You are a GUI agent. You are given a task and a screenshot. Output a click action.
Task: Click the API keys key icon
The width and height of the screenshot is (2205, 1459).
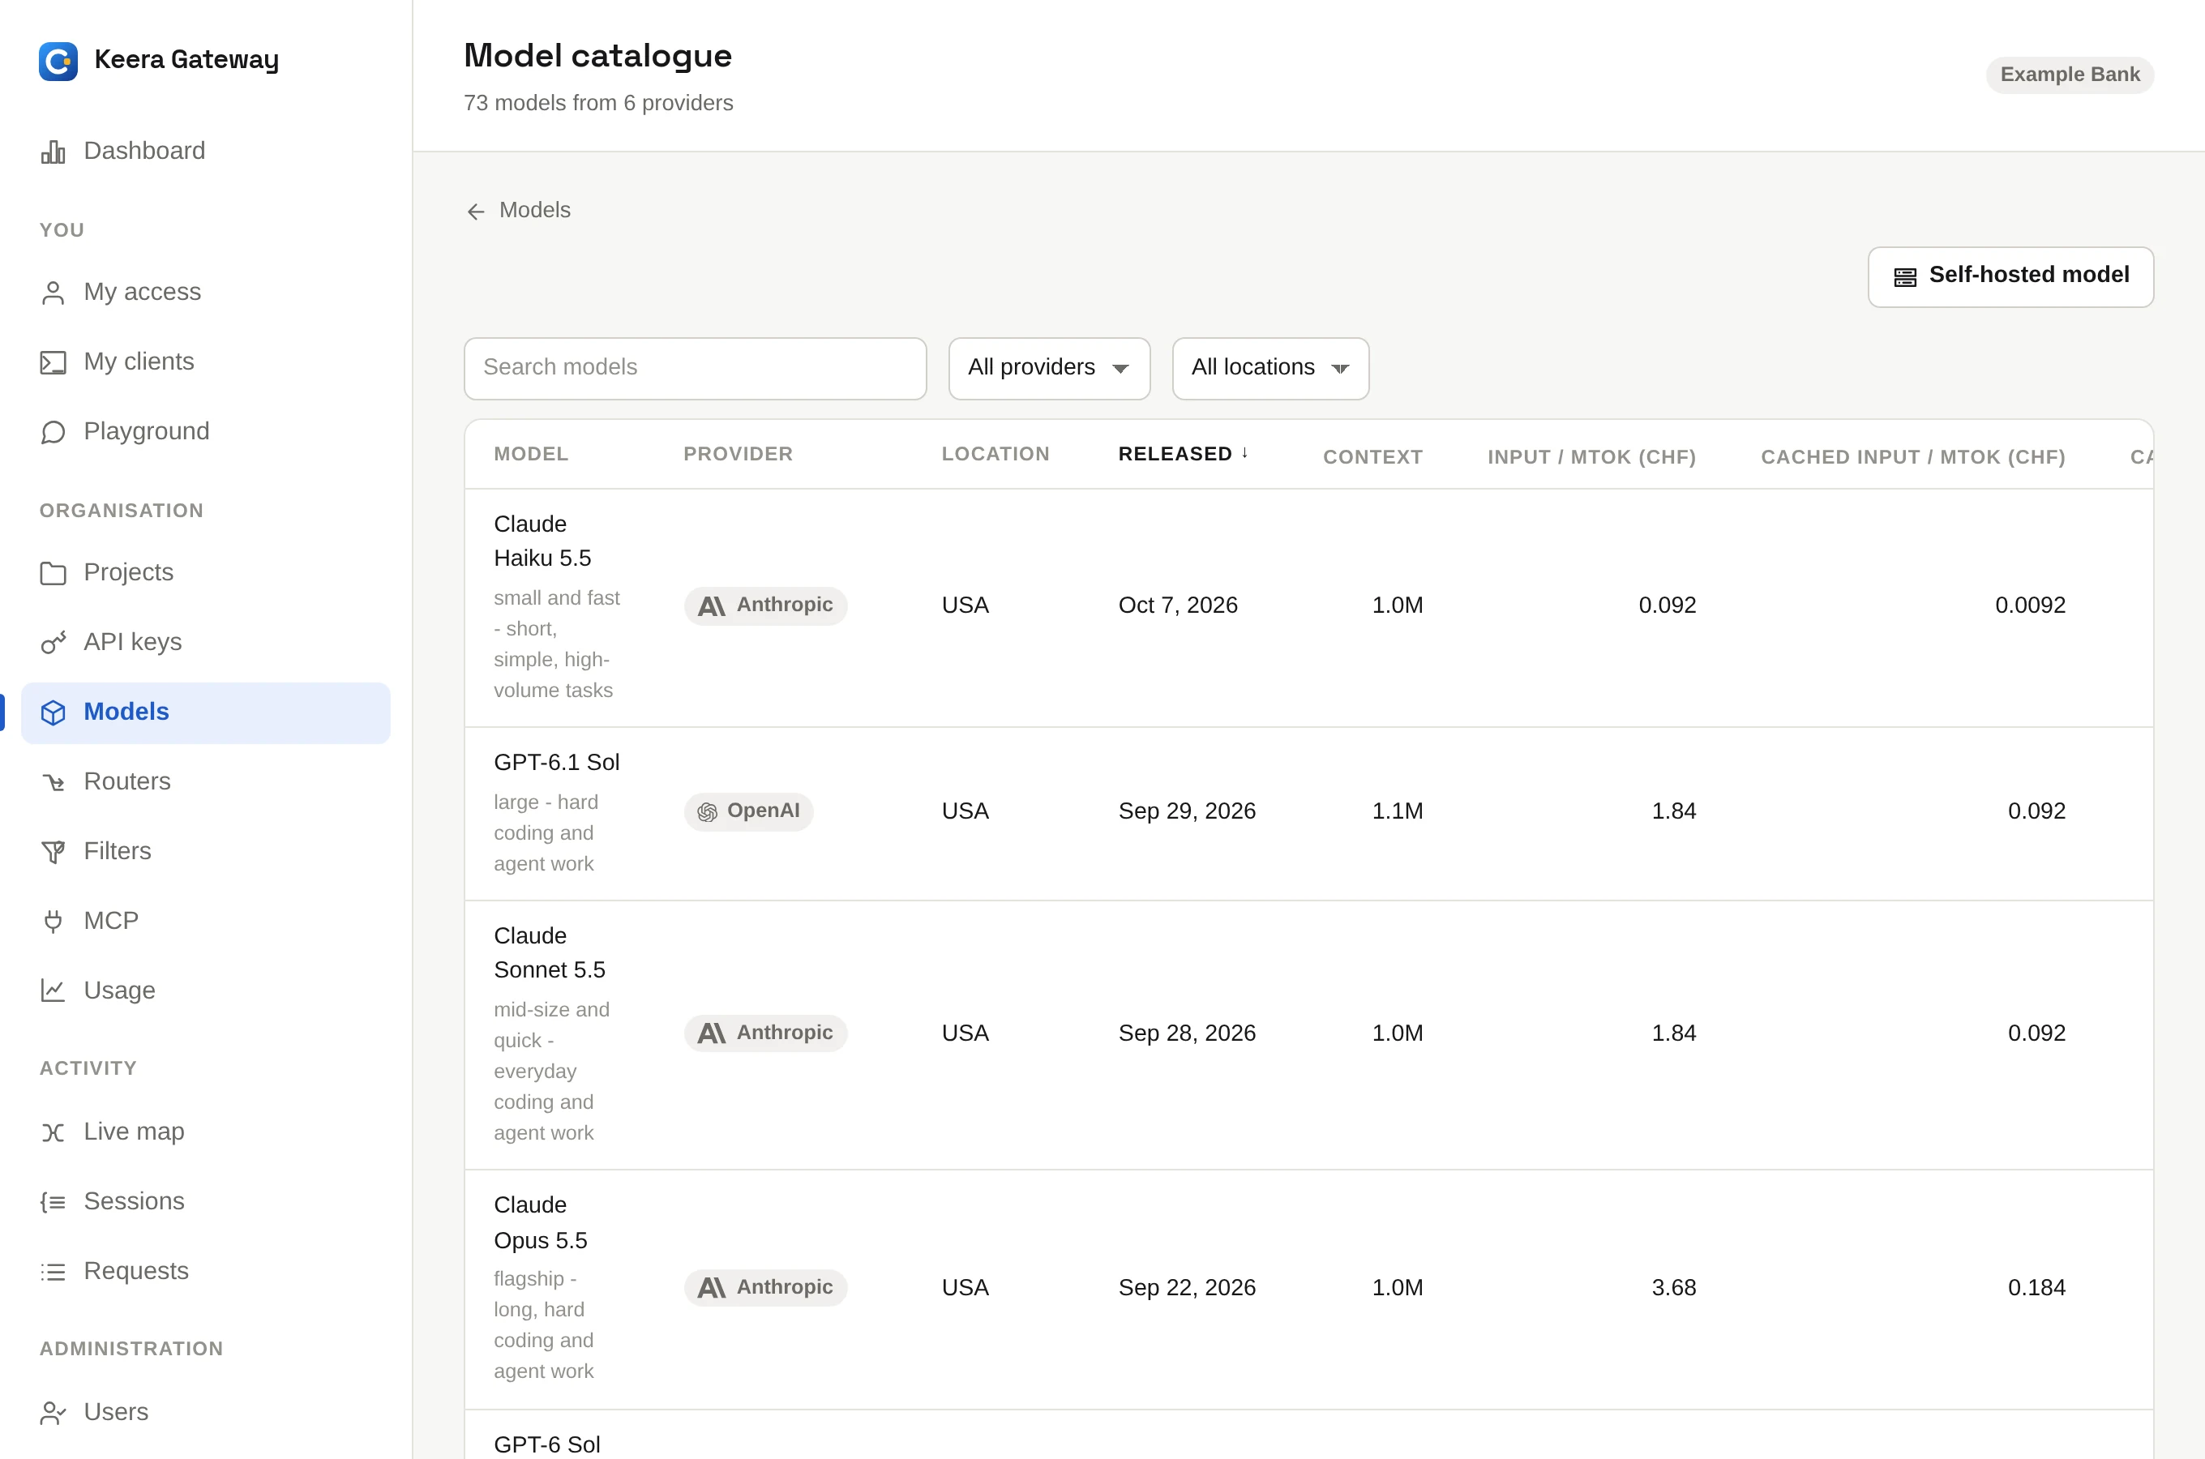[x=53, y=642]
